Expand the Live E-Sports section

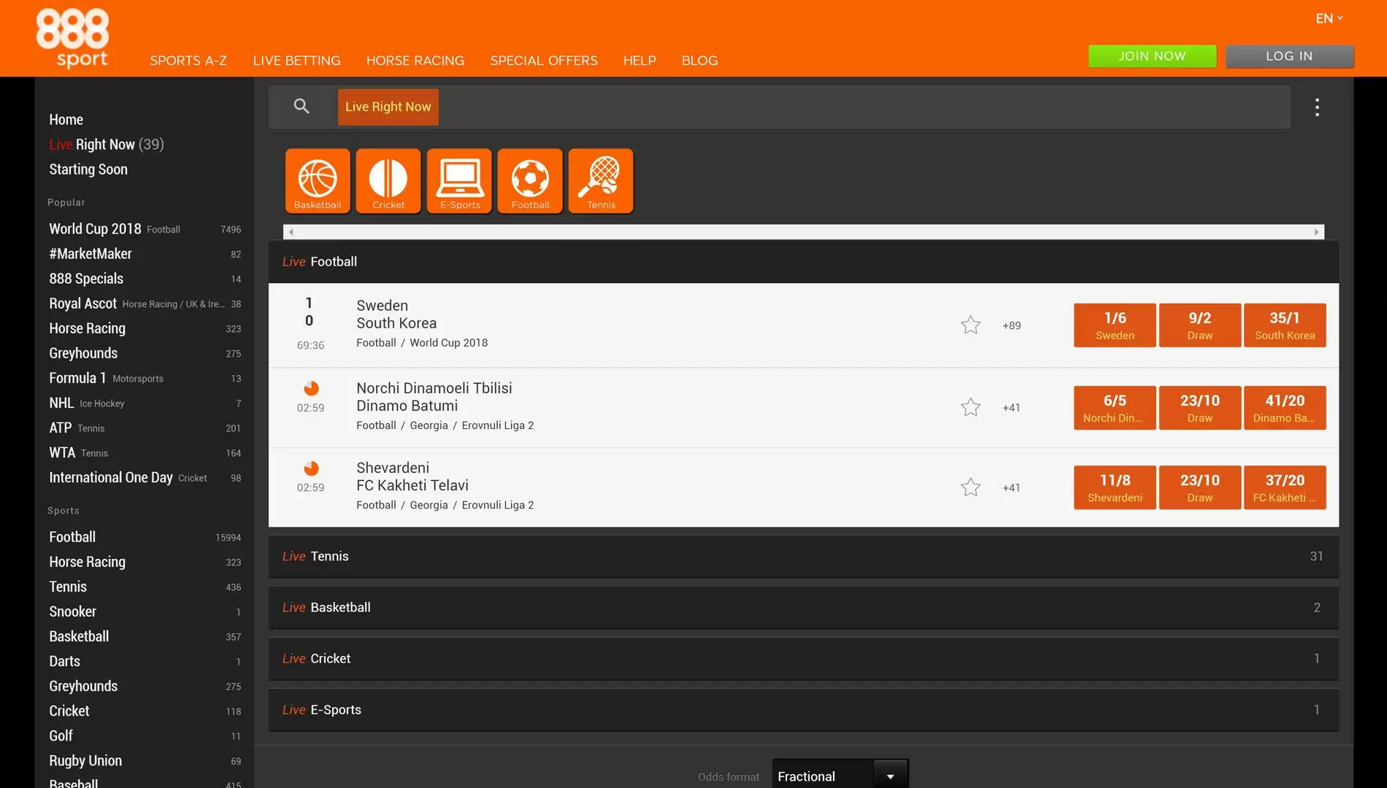[x=803, y=709]
